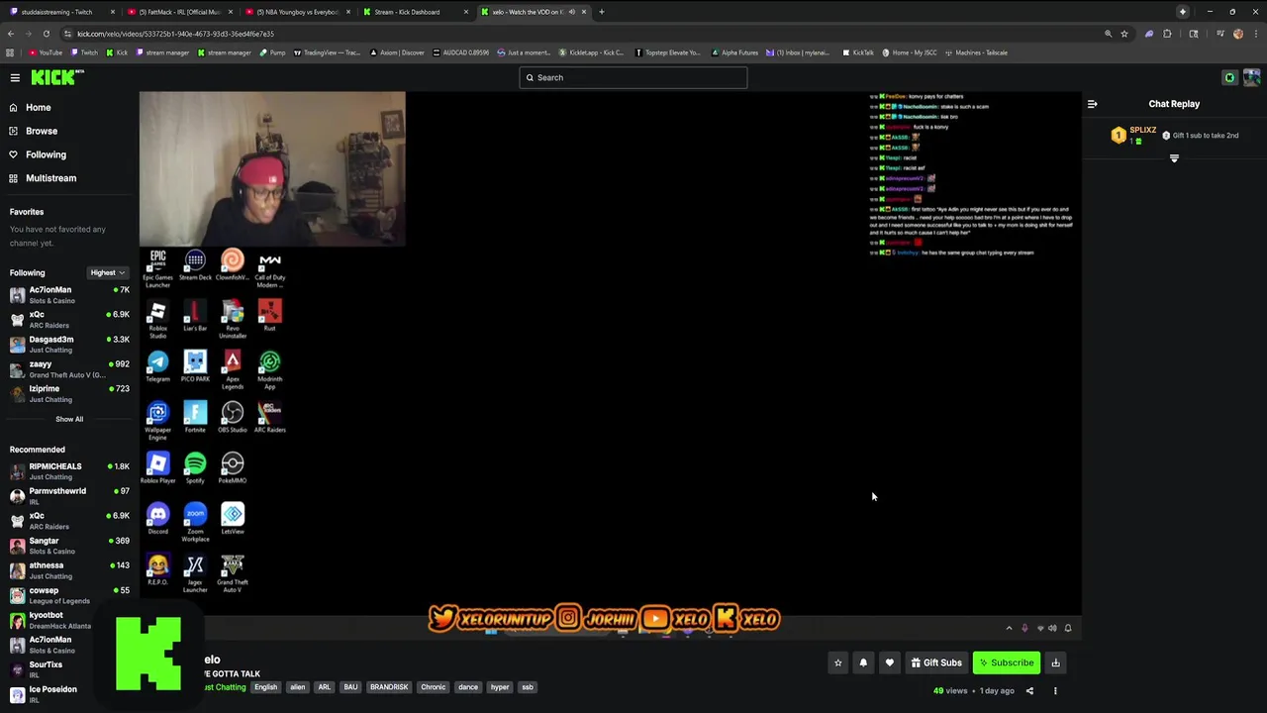Go back in browser
1267x713 pixels.
coord(10,34)
